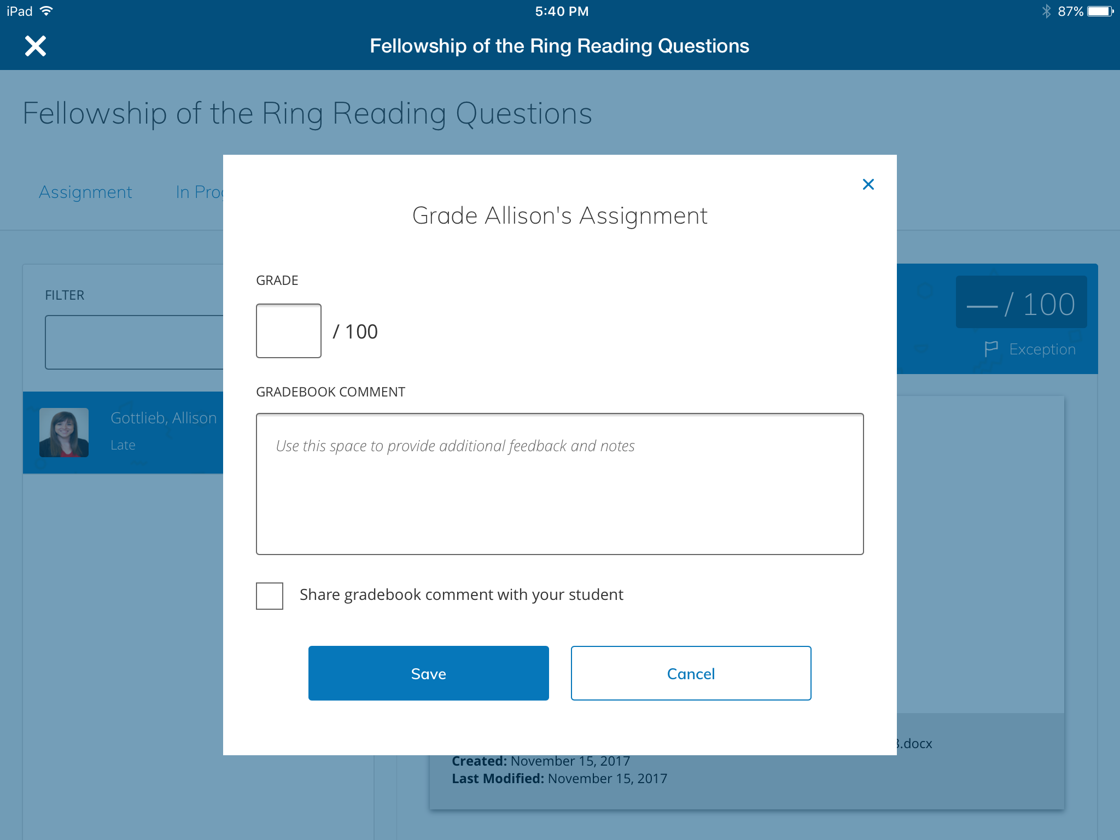Image resolution: width=1120 pixels, height=840 pixels.
Task: Tap the battery indicator icon
Action: pyautogui.click(x=1100, y=11)
